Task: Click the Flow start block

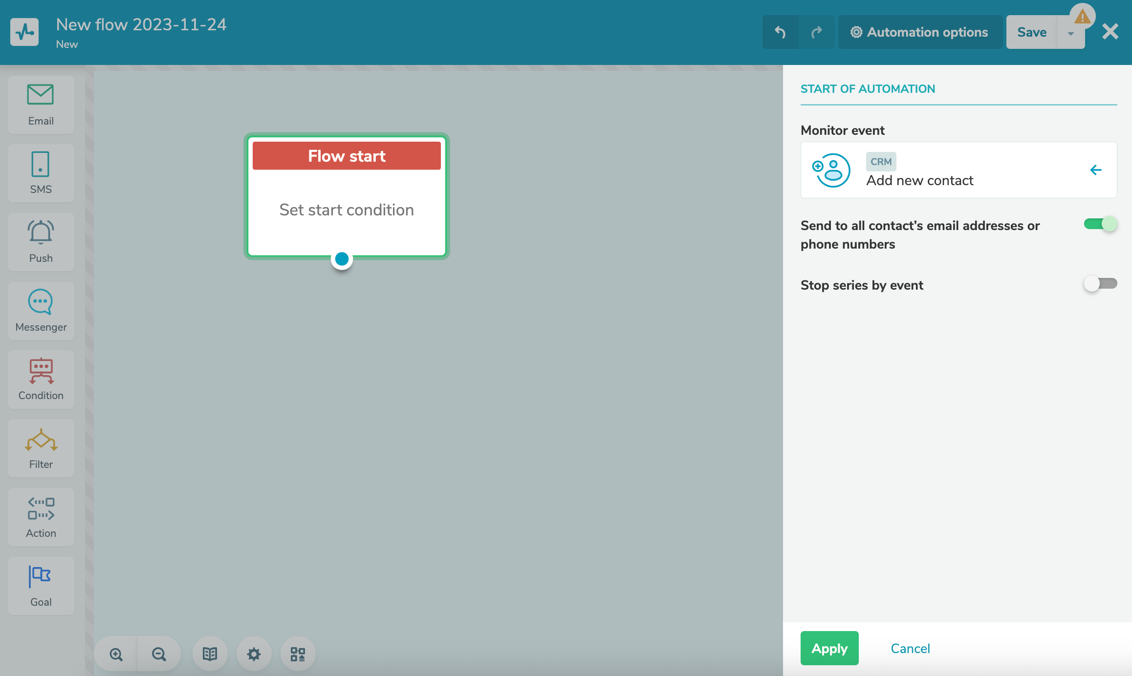Action: point(347,196)
